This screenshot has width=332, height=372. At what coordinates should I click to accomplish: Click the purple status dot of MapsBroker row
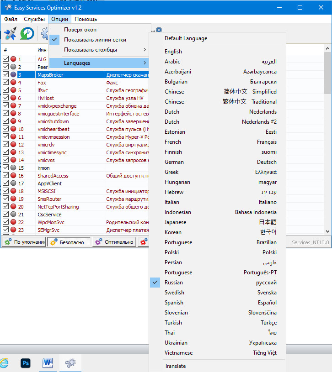13,74
